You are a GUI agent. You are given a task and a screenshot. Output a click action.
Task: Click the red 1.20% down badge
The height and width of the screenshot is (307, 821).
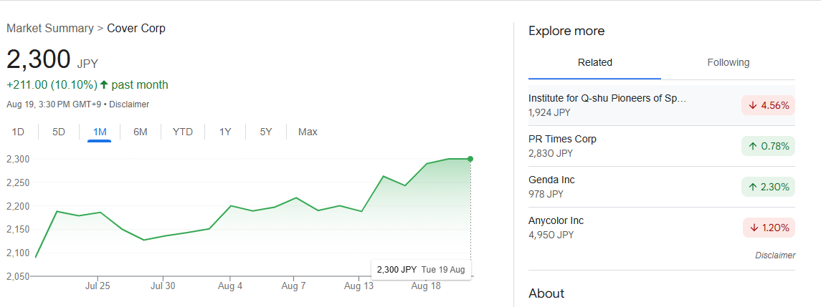click(768, 228)
